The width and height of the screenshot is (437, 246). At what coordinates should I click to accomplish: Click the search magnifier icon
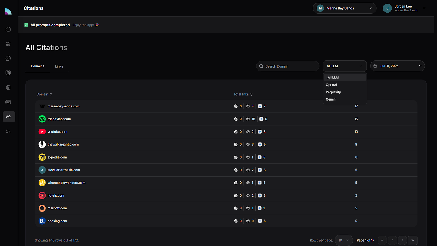point(261,66)
